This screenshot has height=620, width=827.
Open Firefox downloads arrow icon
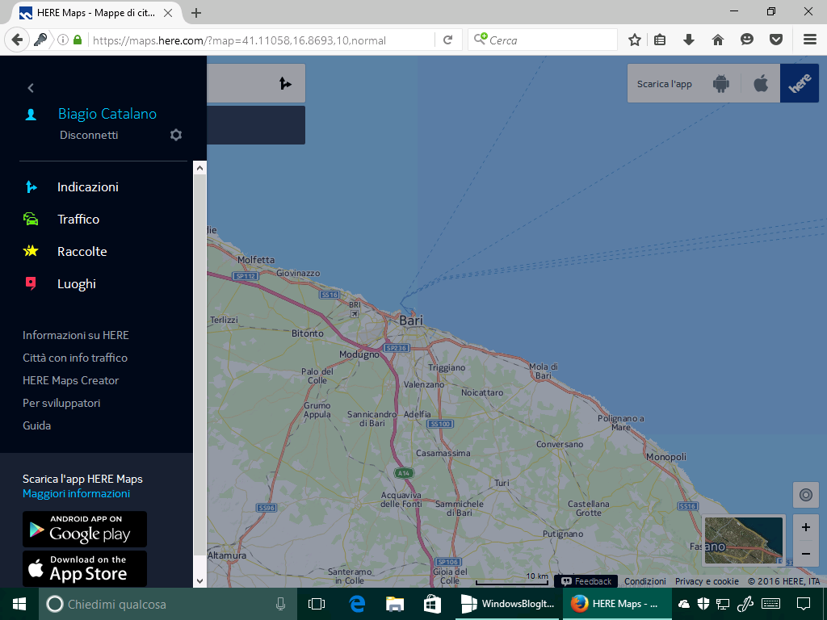coord(689,40)
